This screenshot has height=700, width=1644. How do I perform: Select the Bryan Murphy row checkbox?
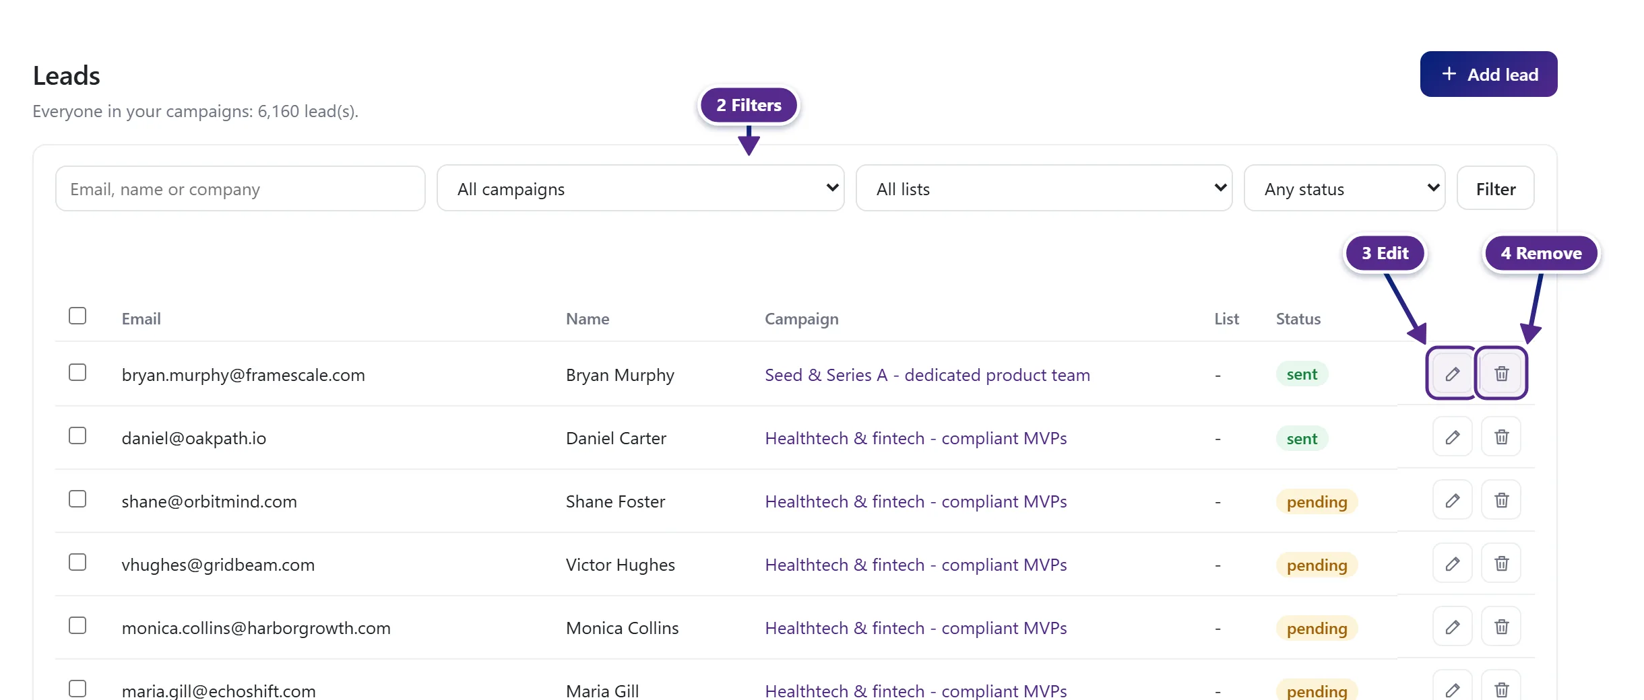point(77,372)
